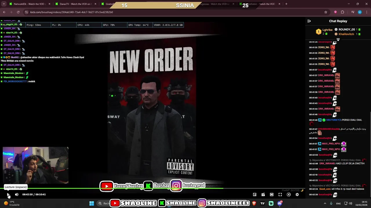Go forward in browser history
The image size is (371, 208).
point(11,12)
